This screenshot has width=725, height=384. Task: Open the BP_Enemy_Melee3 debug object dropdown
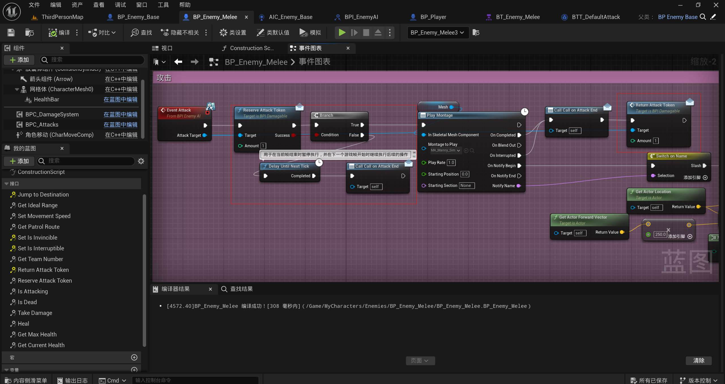[438, 33]
